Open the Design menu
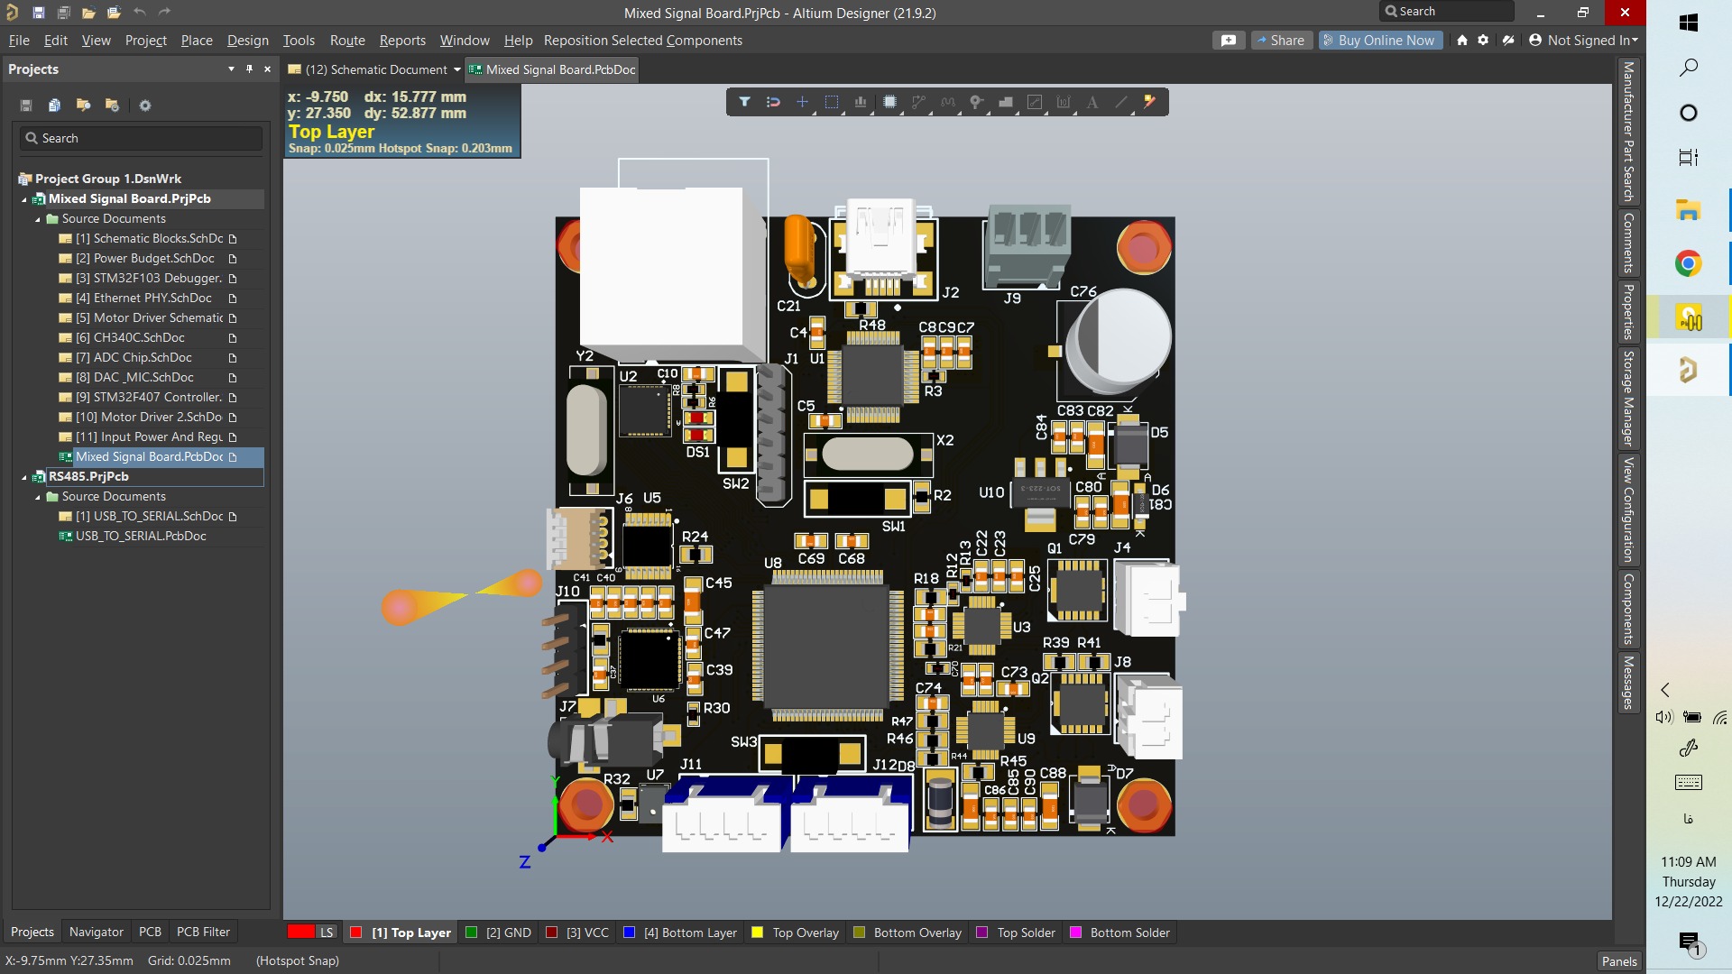 [247, 41]
